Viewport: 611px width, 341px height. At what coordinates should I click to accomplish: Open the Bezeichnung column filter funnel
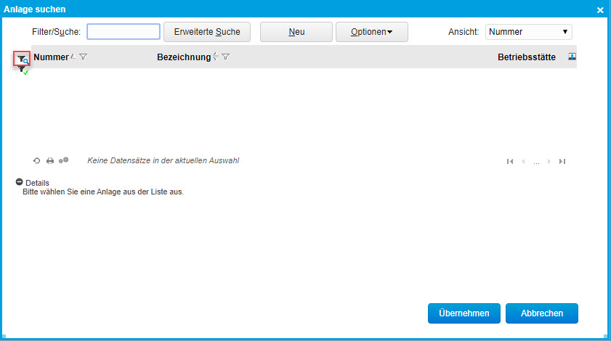click(226, 57)
